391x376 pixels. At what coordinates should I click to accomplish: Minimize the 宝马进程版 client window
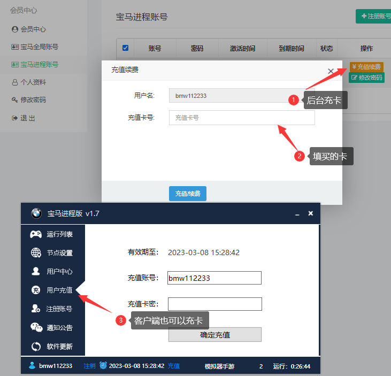(297, 214)
